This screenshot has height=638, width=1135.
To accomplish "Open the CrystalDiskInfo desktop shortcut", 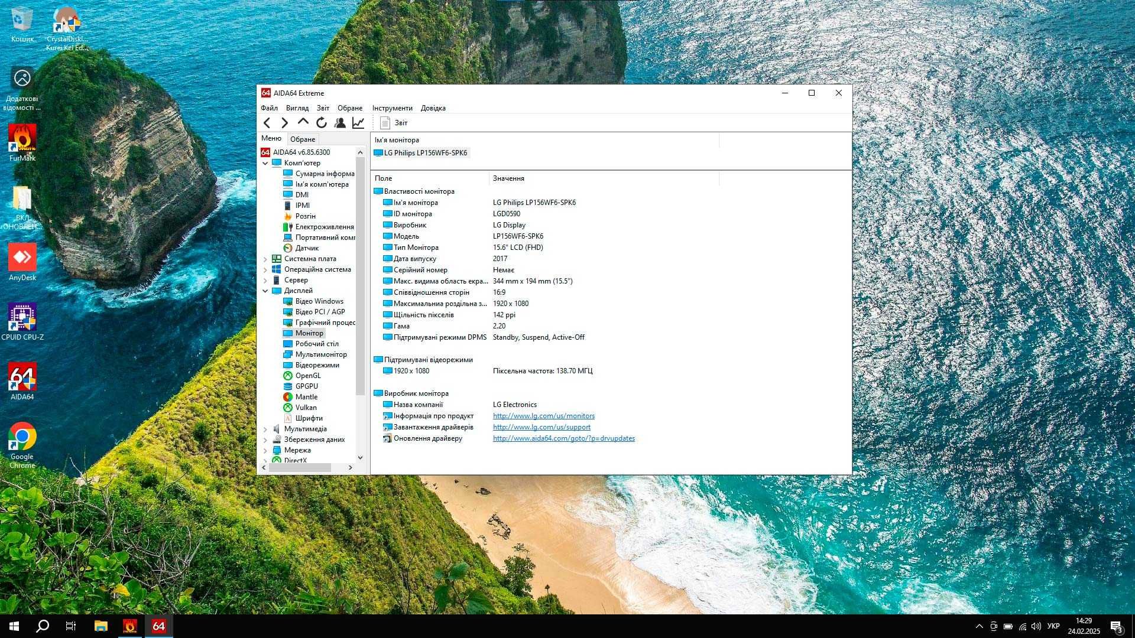I will coord(67,28).
